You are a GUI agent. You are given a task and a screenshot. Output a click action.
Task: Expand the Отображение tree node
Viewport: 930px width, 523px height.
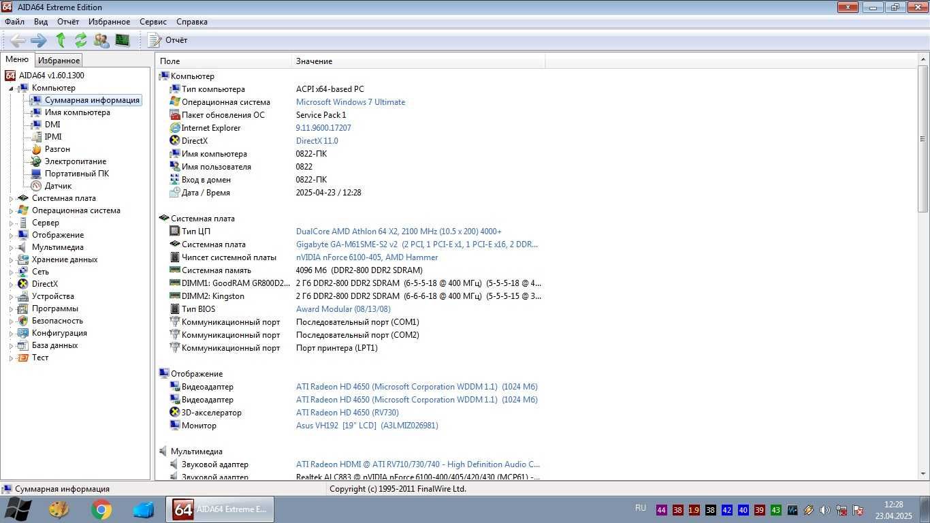[11, 235]
